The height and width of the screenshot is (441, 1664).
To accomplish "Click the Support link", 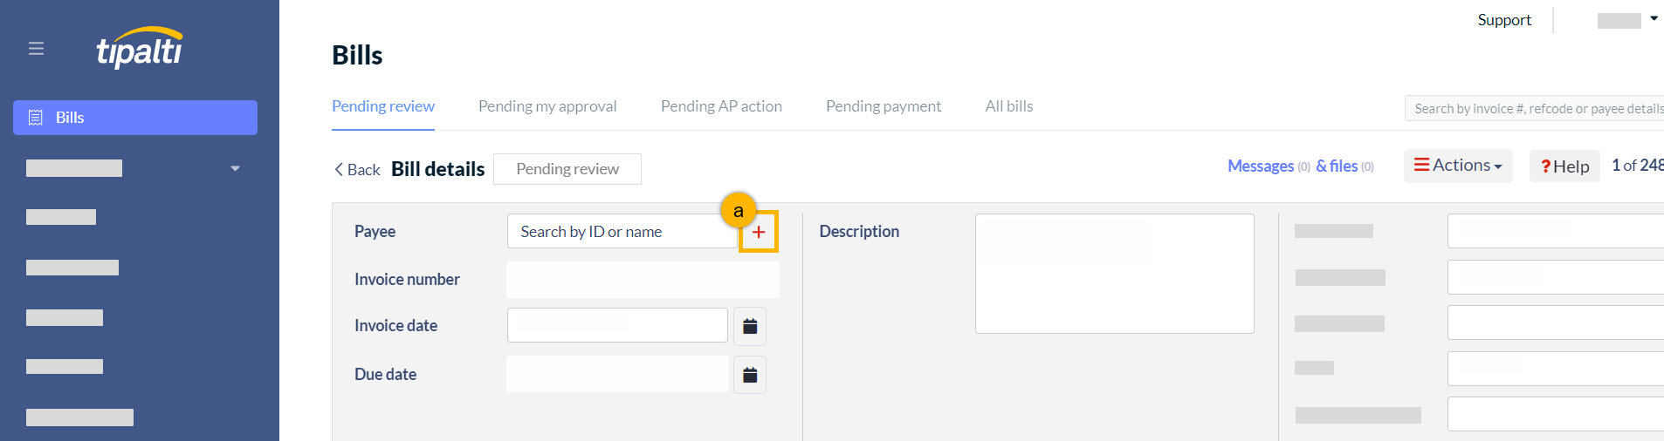I will pyautogui.click(x=1504, y=20).
